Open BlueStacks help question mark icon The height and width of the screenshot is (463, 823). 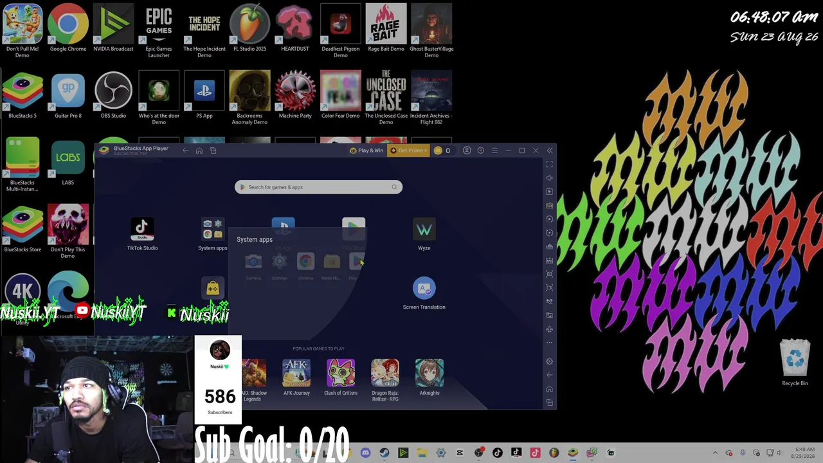[480, 150]
